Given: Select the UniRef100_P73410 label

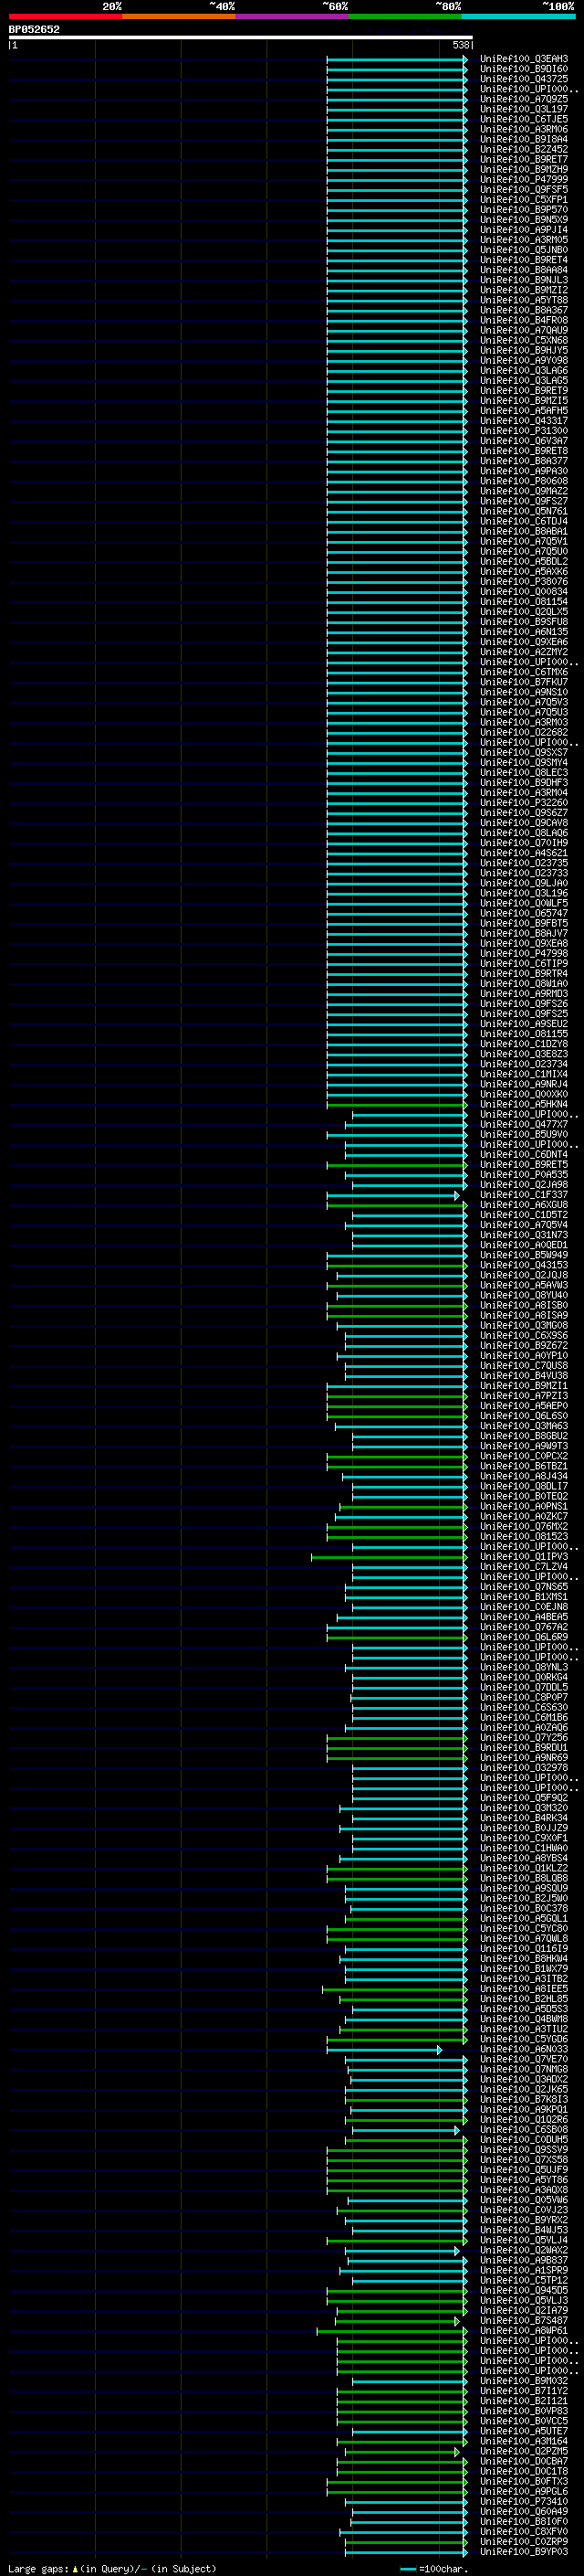Looking at the screenshot, I should tap(524, 2501).
